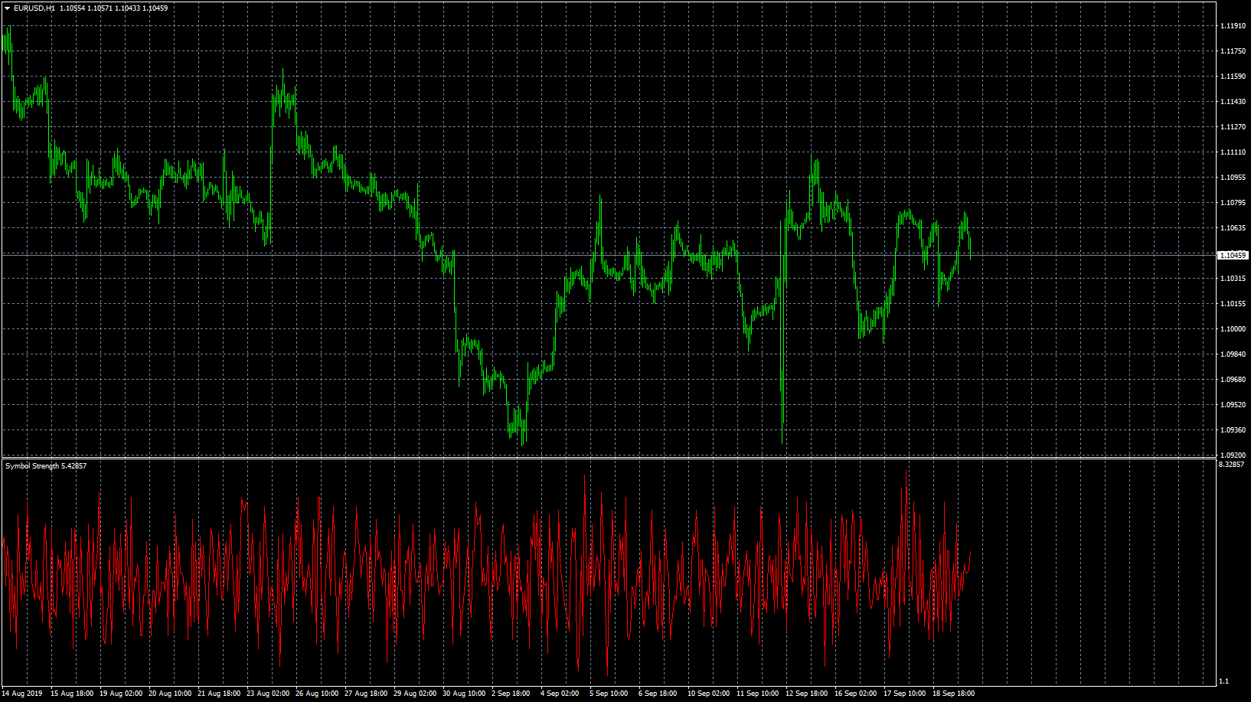Click the 23 Aug 02:00 time label
This screenshot has width=1251, height=702.
268,694
